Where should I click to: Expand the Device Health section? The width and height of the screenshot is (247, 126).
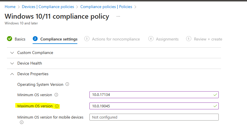click(114, 63)
